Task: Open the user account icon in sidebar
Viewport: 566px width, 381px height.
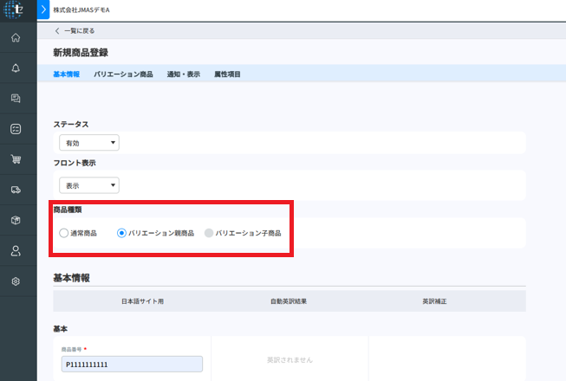Action: coord(16,251)
